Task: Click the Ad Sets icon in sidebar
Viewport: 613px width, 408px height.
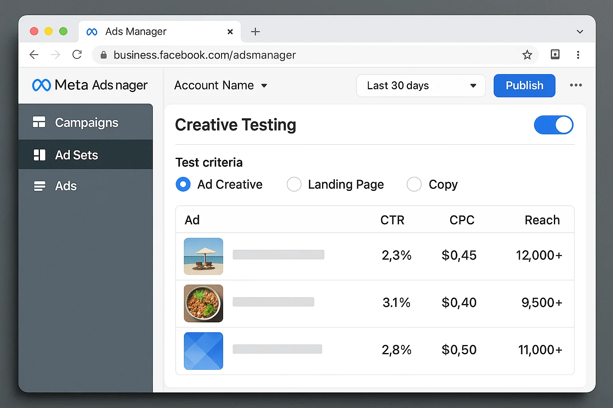Action: pyautogui.click(x=40, y=155)
